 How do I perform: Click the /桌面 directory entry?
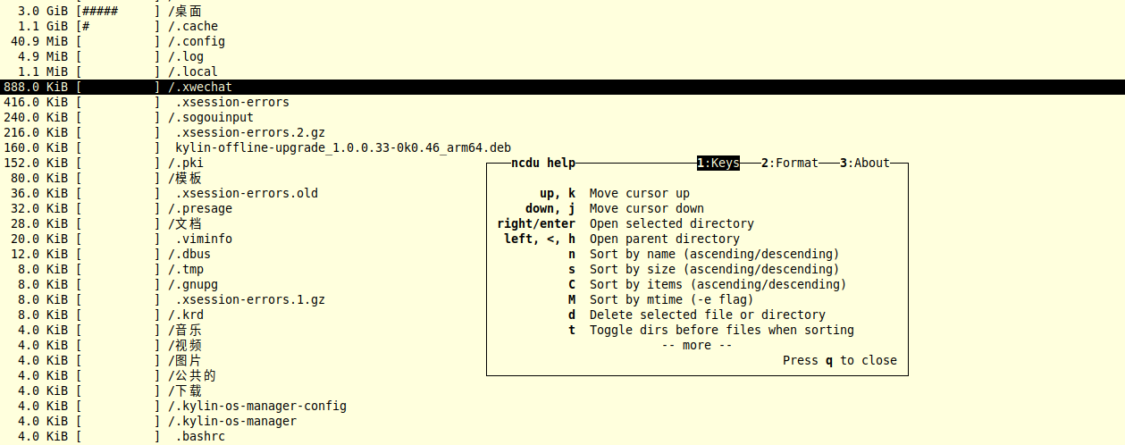point(185,11)
